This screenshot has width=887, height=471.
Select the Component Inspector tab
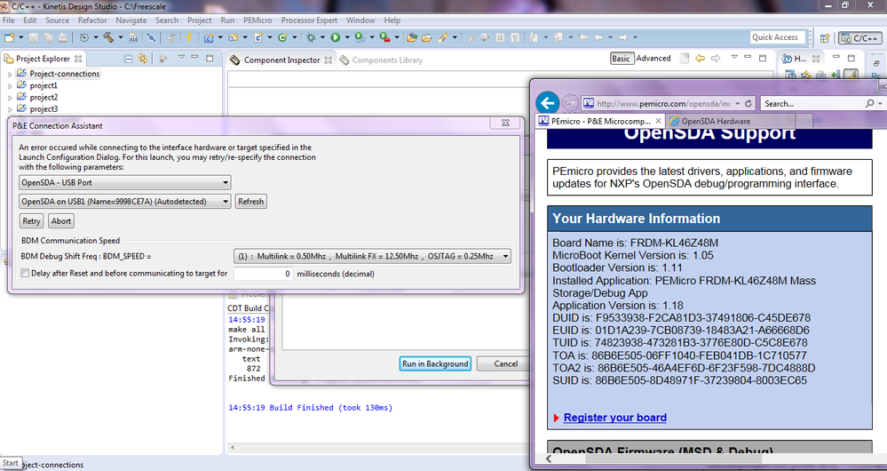coord(281,60)
